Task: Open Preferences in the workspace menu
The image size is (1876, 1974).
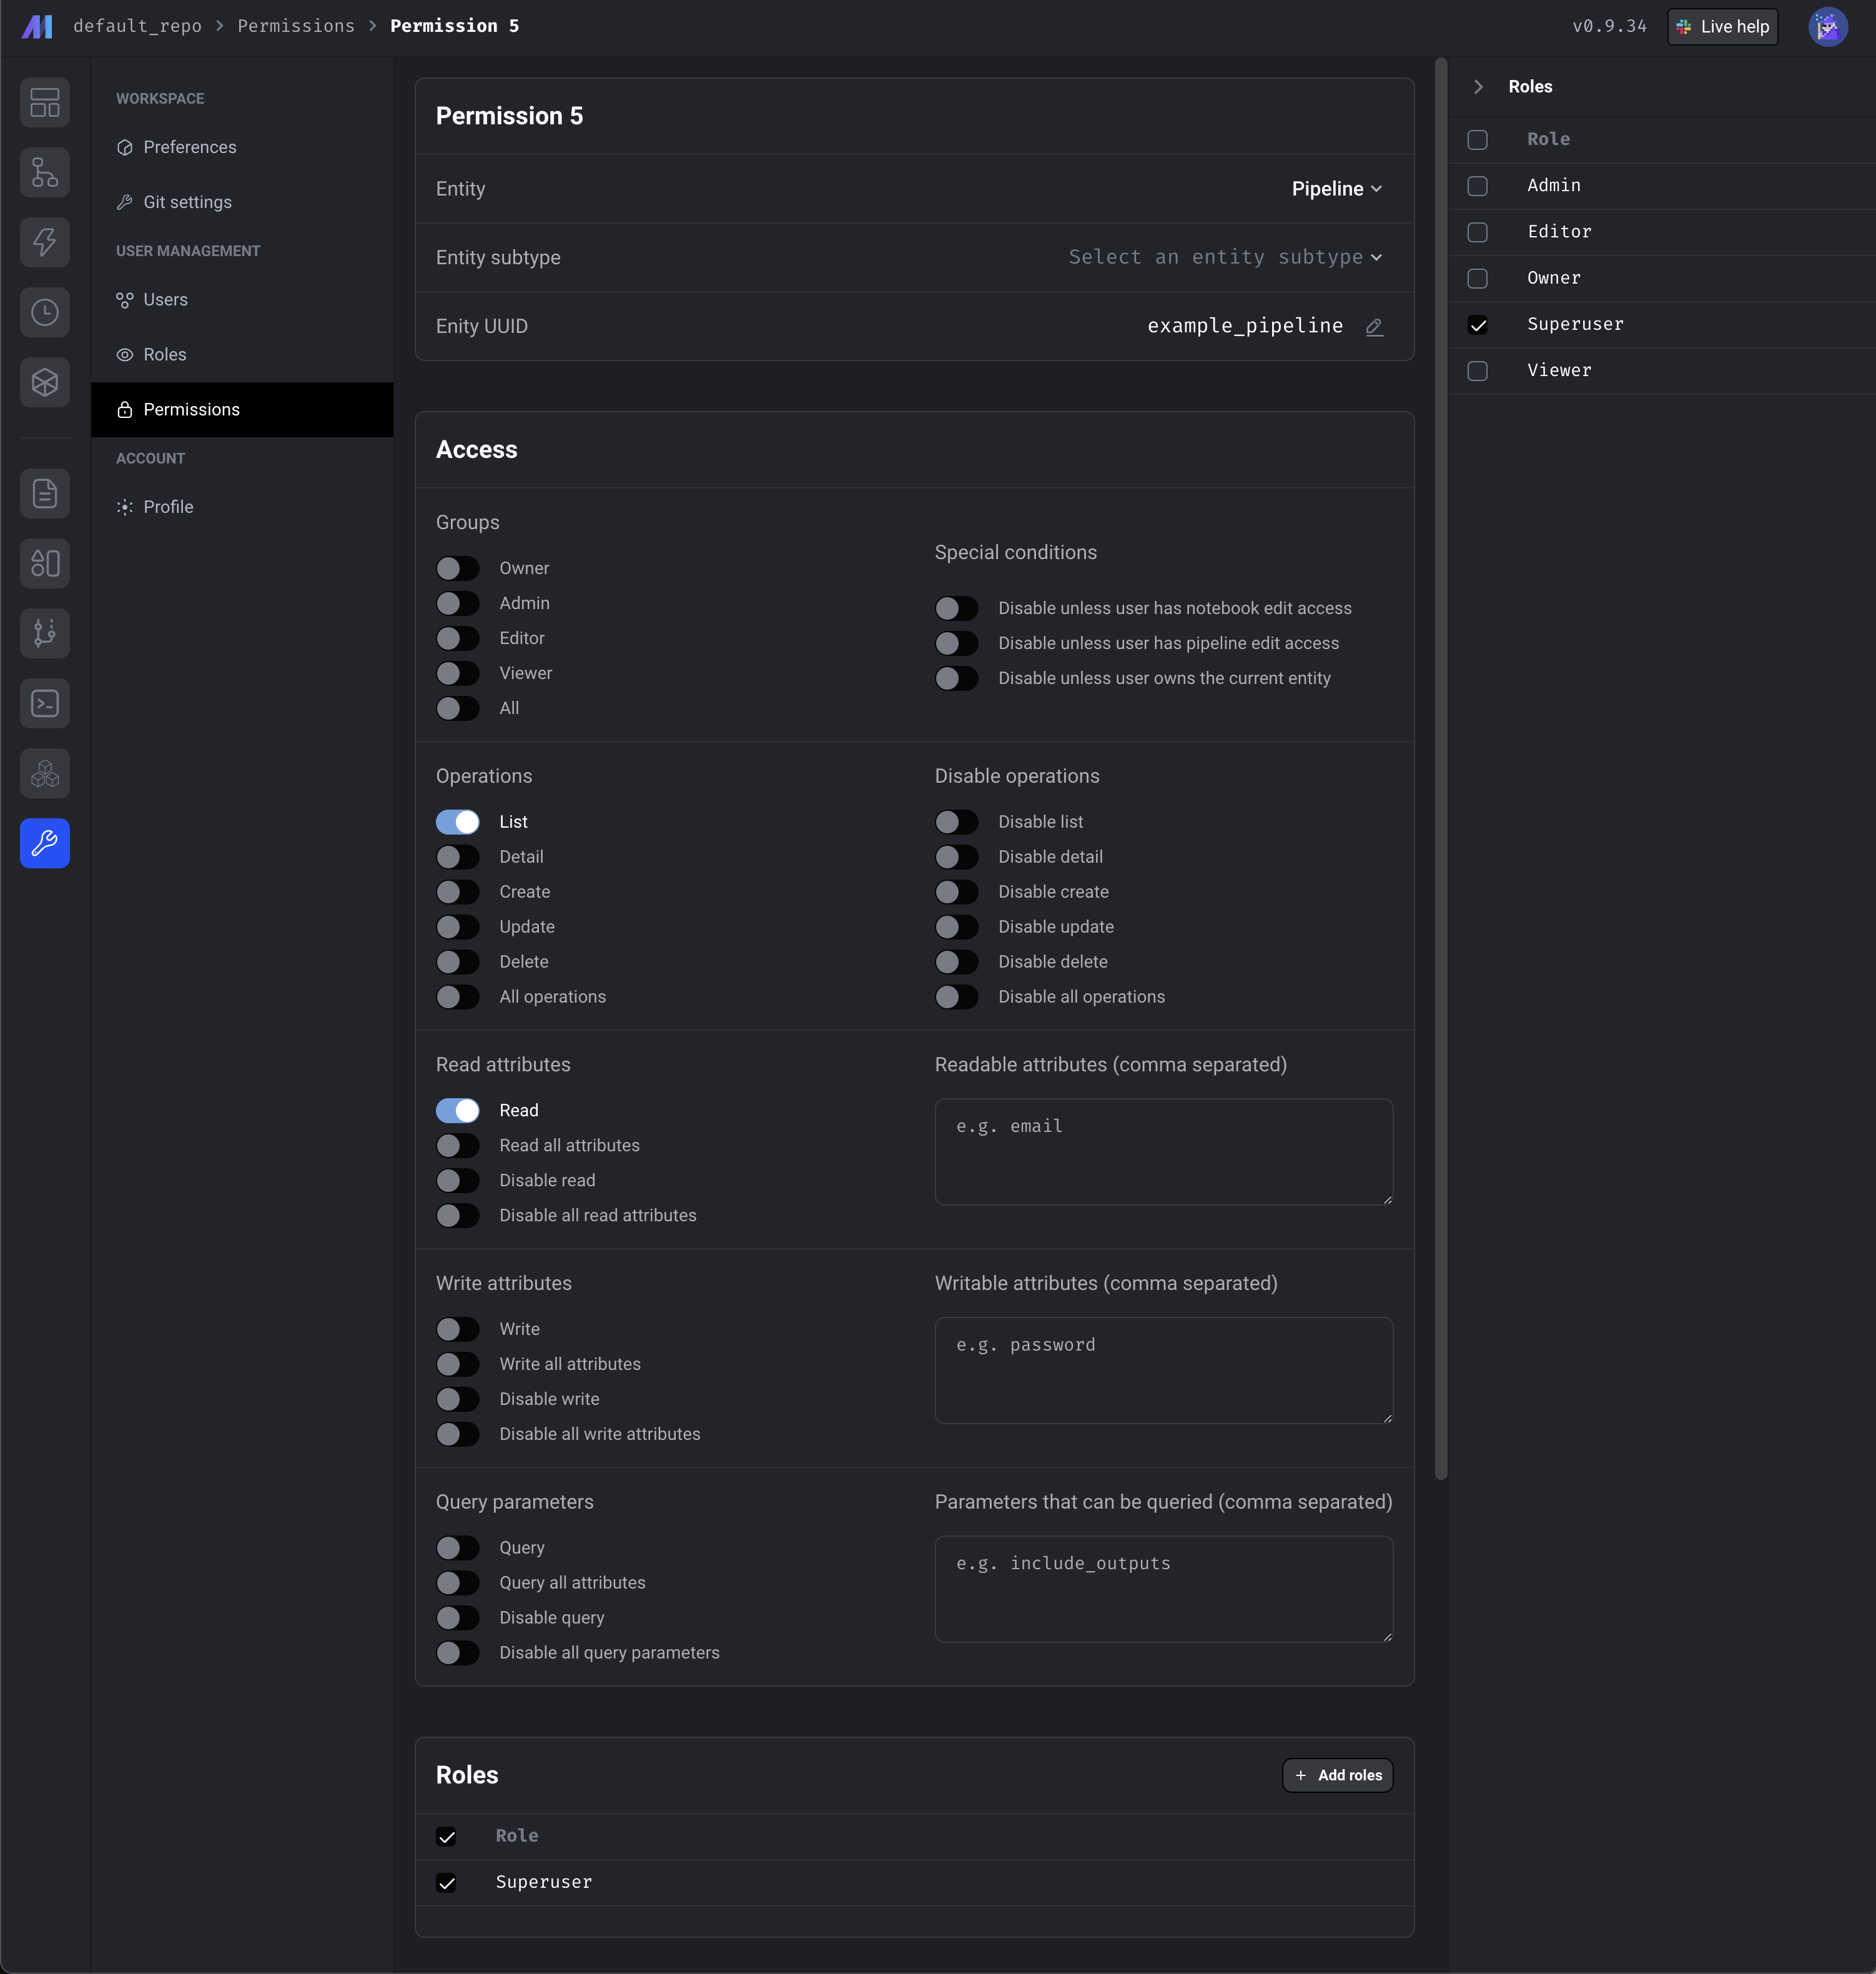Action: (x=242, y=147)
